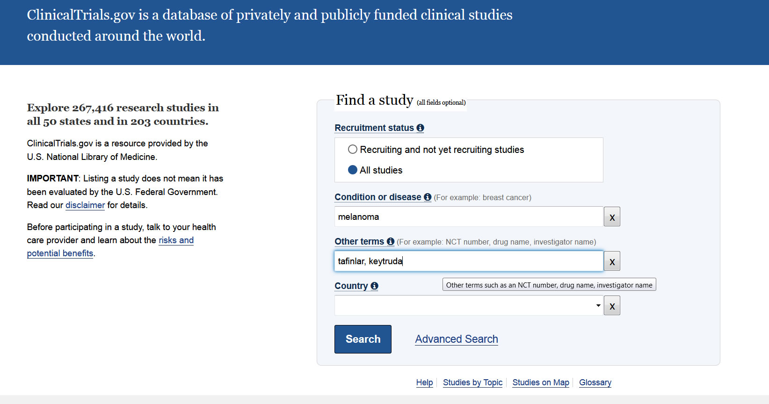This screenshot has width=769, height=404.
Task: Clear the Other terms field
Action: [x=612, y=261]
